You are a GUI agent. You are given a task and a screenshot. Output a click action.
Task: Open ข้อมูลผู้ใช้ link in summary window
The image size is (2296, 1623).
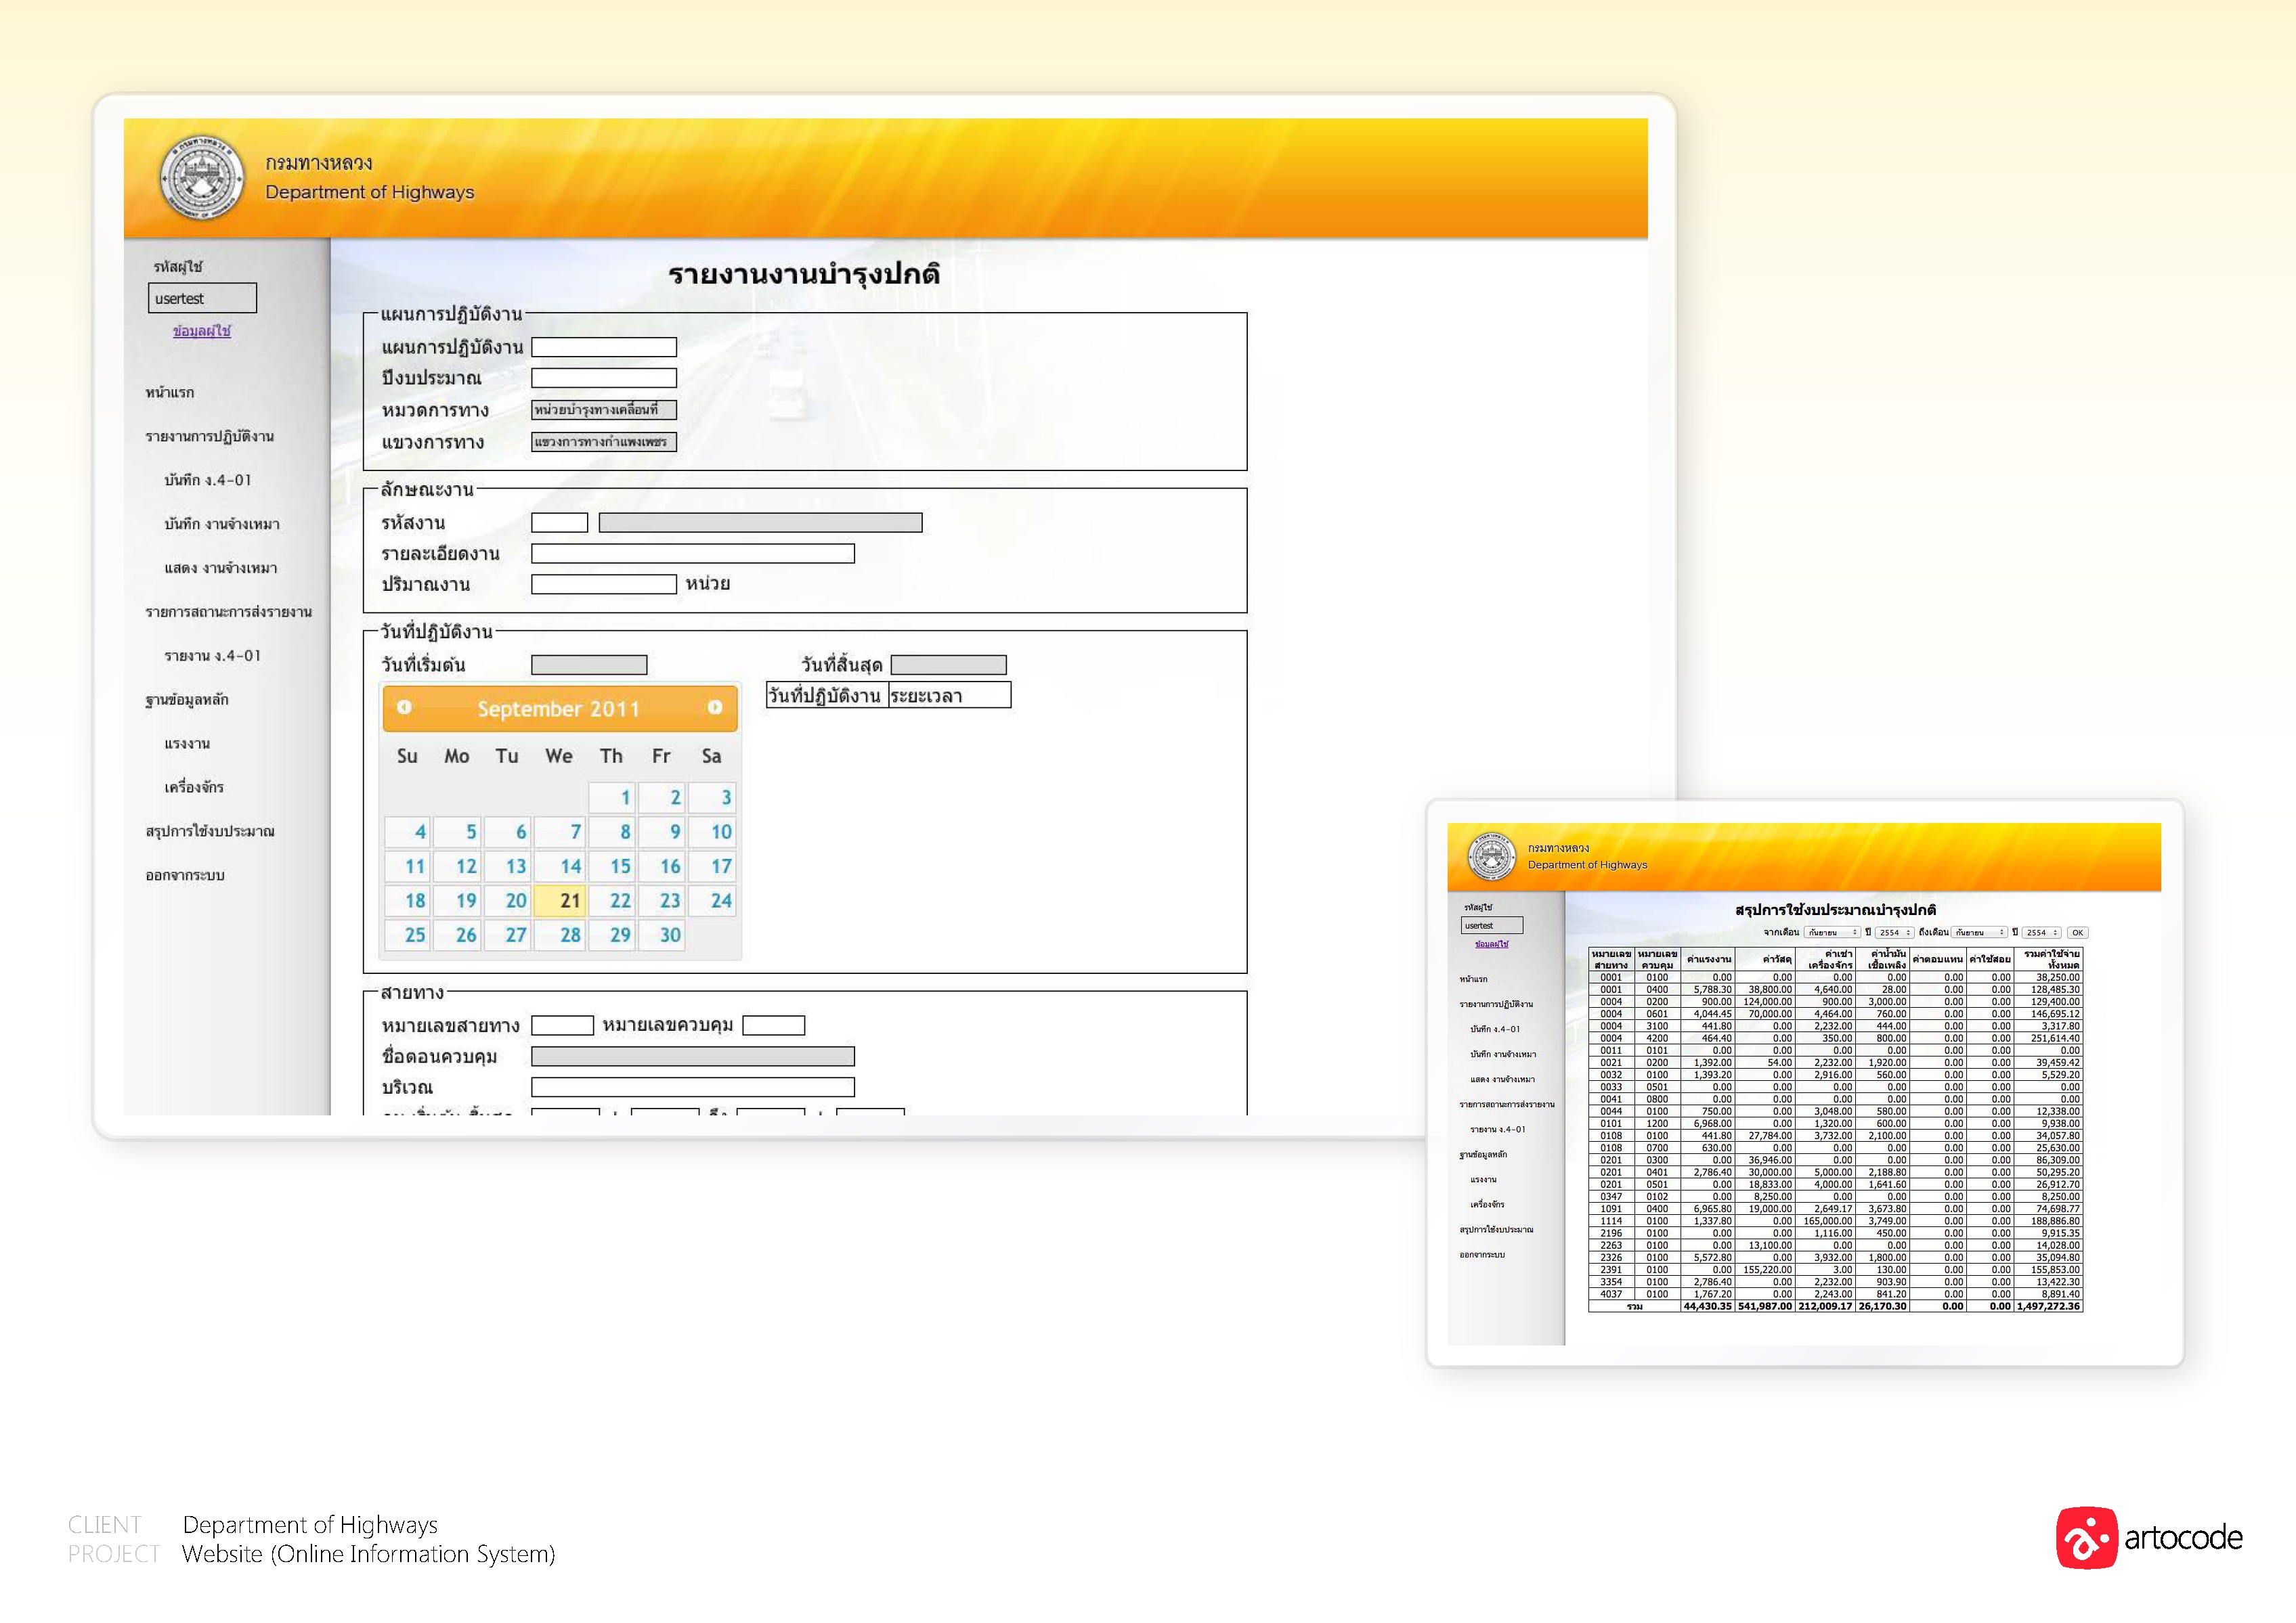(x=1491, y=943)
